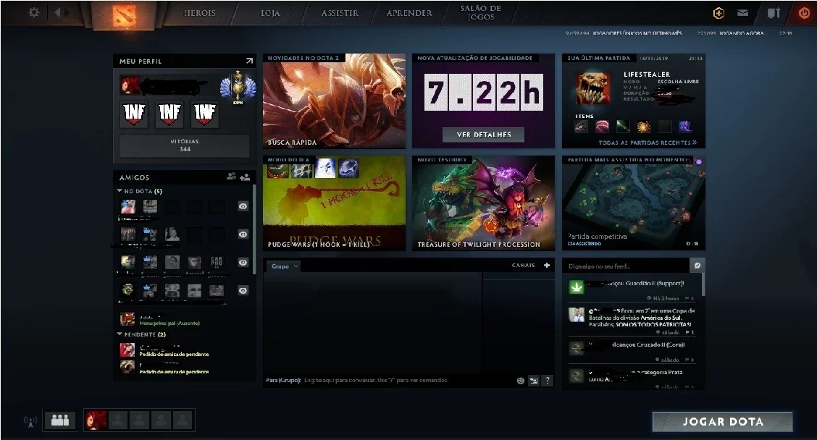817x440 pixels.
Task: Add a new chat channel plus icon
Action: pyautogui.click(x=547, y=265)
